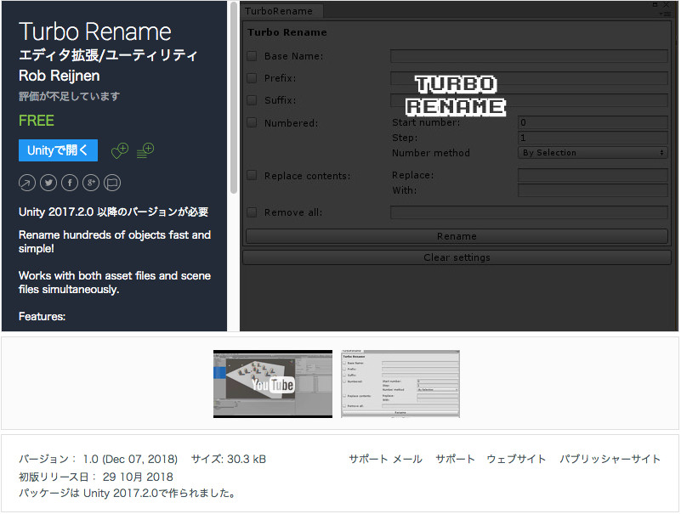681x514 pixels.
Task: Add Turbo Rename to wishlist heart icon
Action: pos(120,150)
